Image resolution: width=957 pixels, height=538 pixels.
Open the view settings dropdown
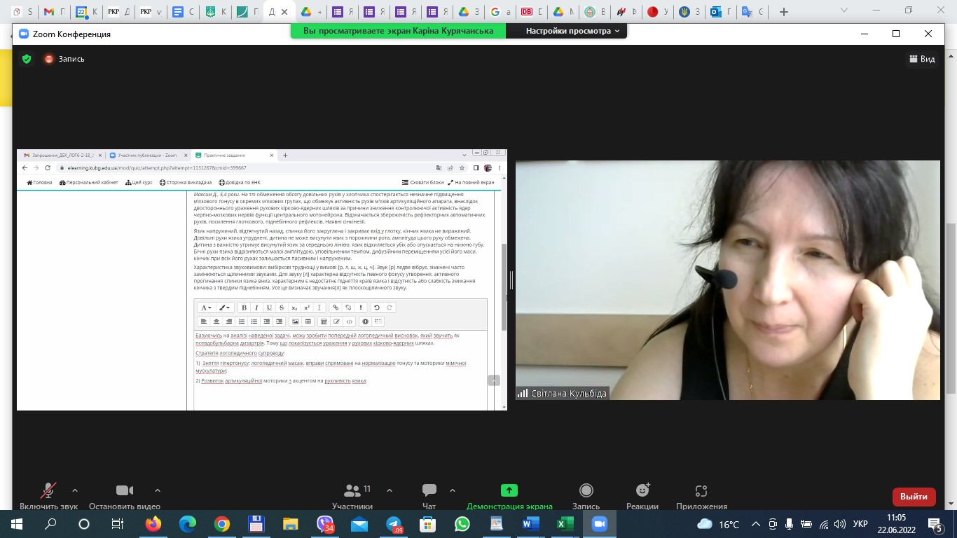tap(572, 31)
